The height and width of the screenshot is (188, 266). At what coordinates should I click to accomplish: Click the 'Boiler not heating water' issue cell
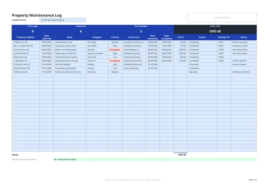click(70, 50)
